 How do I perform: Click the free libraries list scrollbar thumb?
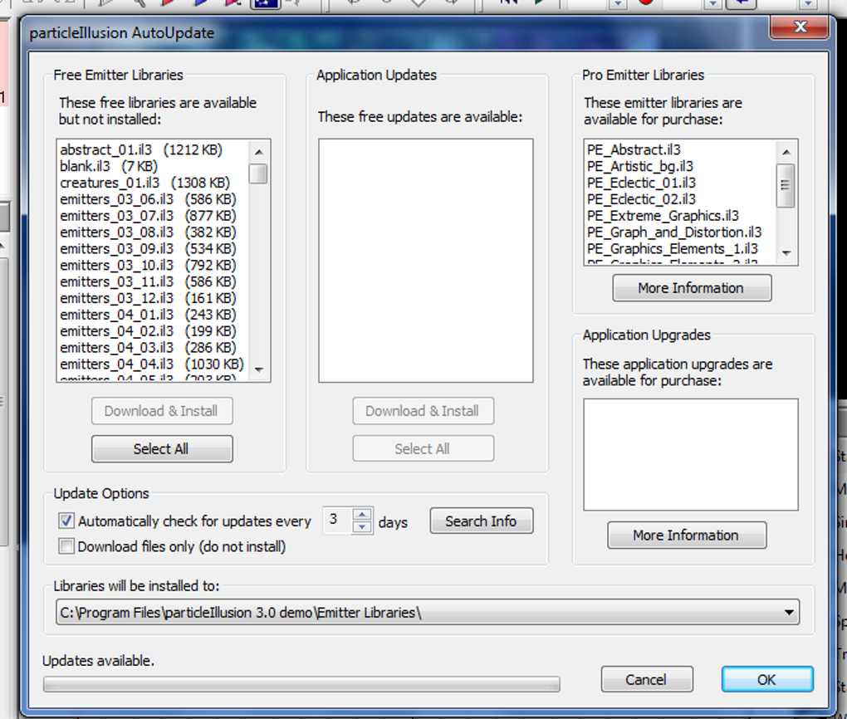point(259,174)
